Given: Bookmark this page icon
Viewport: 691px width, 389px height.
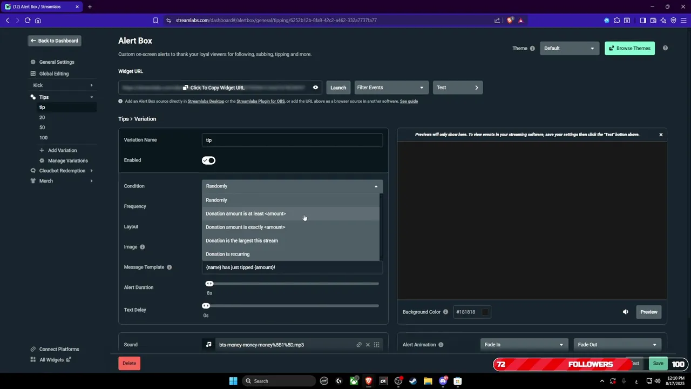Looking at the screenshot, I should click(x=155, y=21).
